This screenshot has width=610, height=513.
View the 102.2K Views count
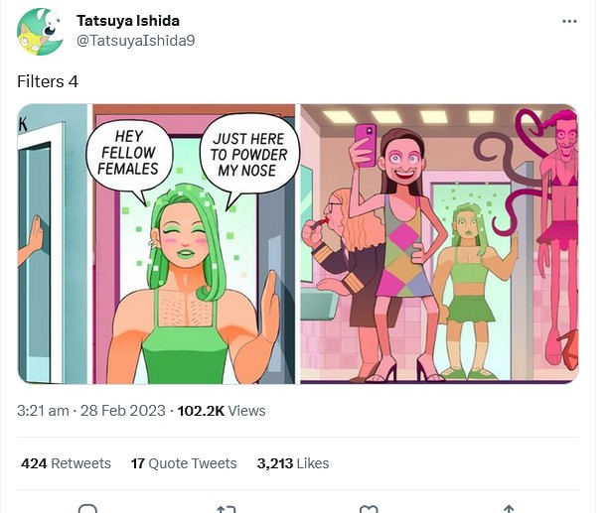[x=222, y=411]
